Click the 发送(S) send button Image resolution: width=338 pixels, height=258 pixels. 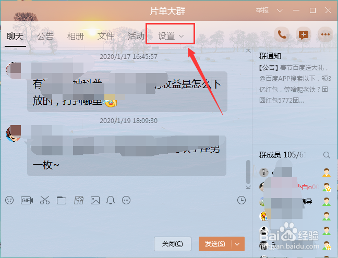pos(215,244)
